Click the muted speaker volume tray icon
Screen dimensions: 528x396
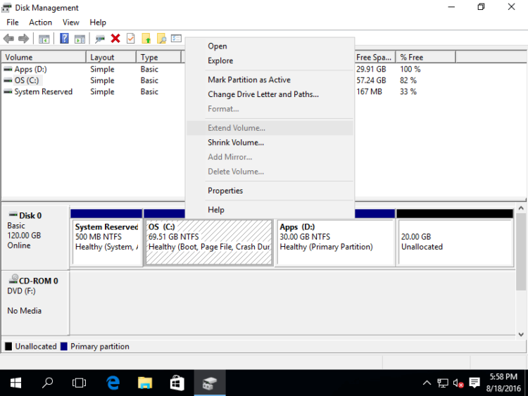[x=458, y=383]
